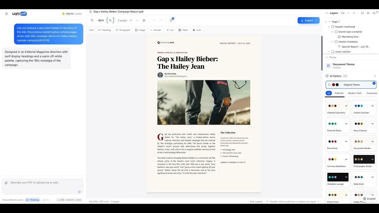Toggle the Thinking mode chip
The height and width of the screenshot is (213, 379).
click(x=33, y=200)
